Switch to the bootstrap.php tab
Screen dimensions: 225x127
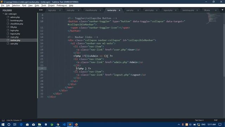188,10
